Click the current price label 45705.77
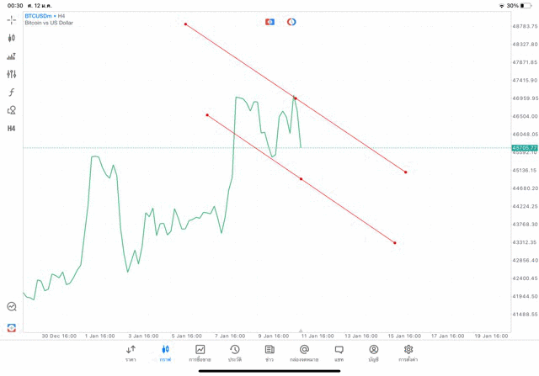 coord(524,148)
